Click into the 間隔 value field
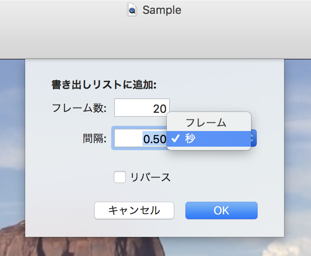 pos(140,138)
